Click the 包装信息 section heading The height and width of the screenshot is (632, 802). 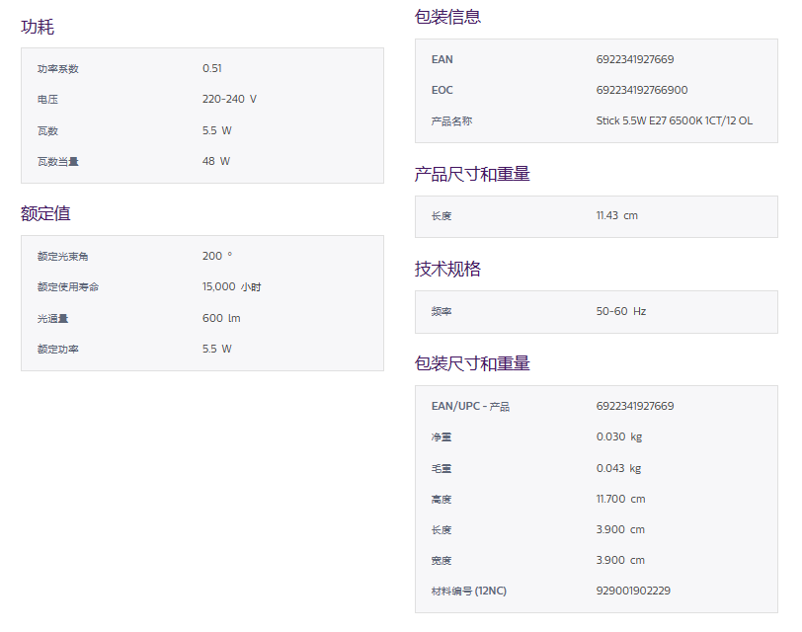point(447,17)
